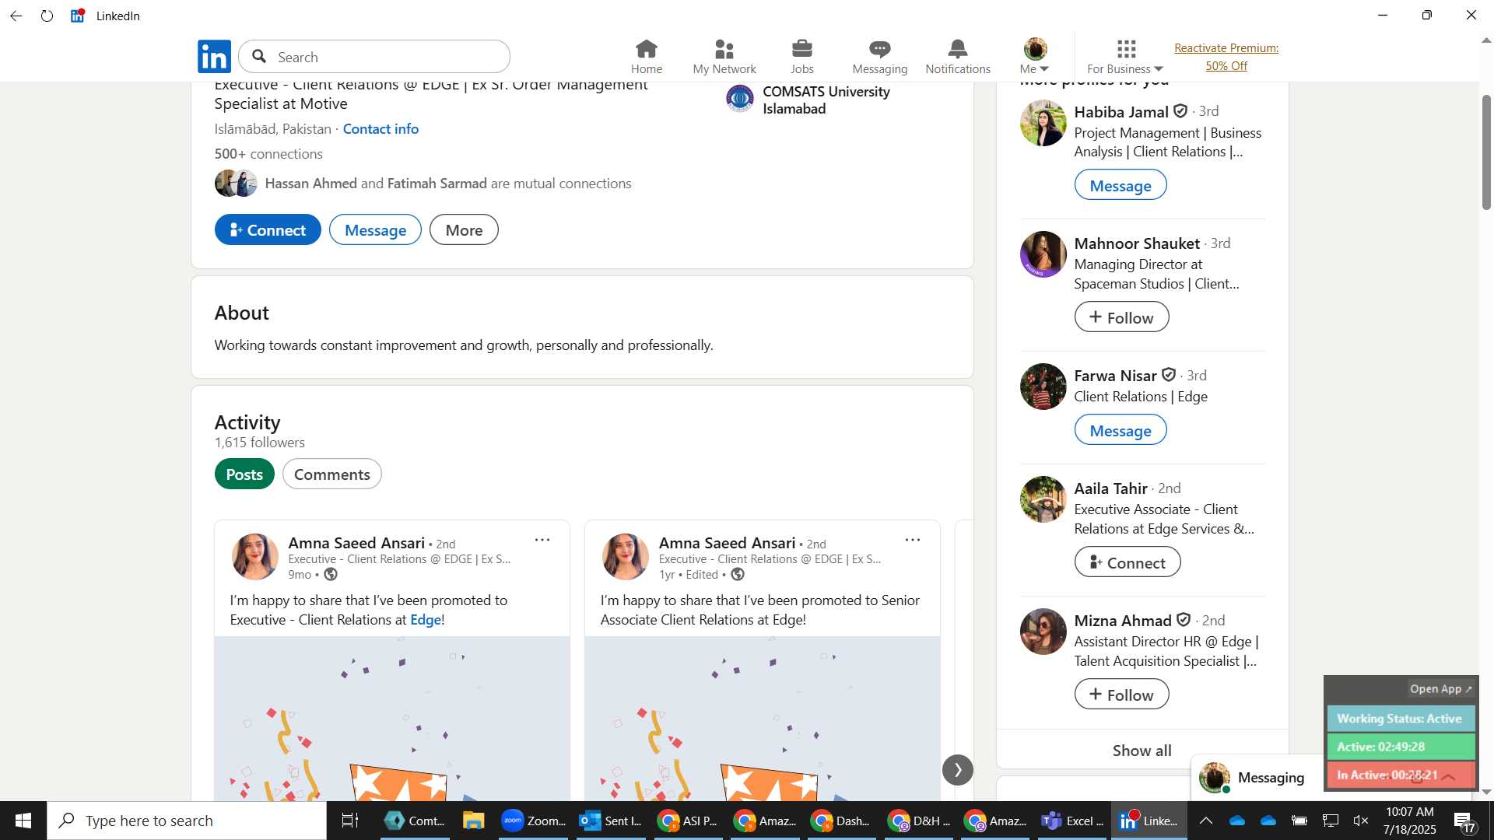This screenshot has width=1494, height=840.
Task: Click Reactivate Premium 50% Off link
Action: (1226, 57)
